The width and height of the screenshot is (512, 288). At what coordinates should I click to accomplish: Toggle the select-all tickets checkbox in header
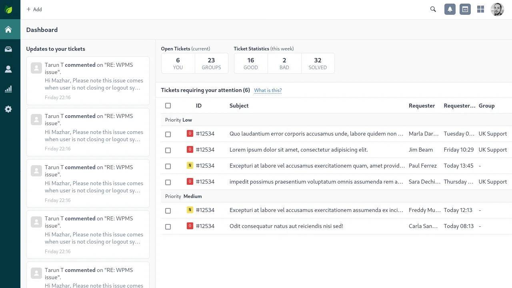tap(168, 106)
